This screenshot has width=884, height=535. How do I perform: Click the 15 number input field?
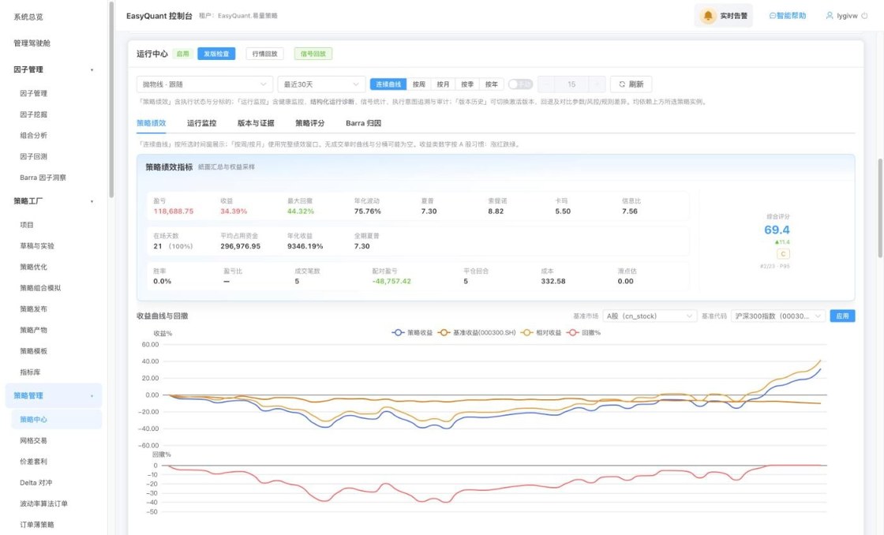tap(571, 84)
